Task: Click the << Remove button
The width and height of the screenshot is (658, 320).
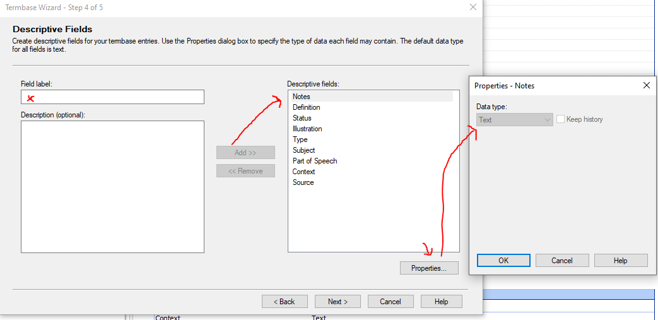Action: click(245, 171)
